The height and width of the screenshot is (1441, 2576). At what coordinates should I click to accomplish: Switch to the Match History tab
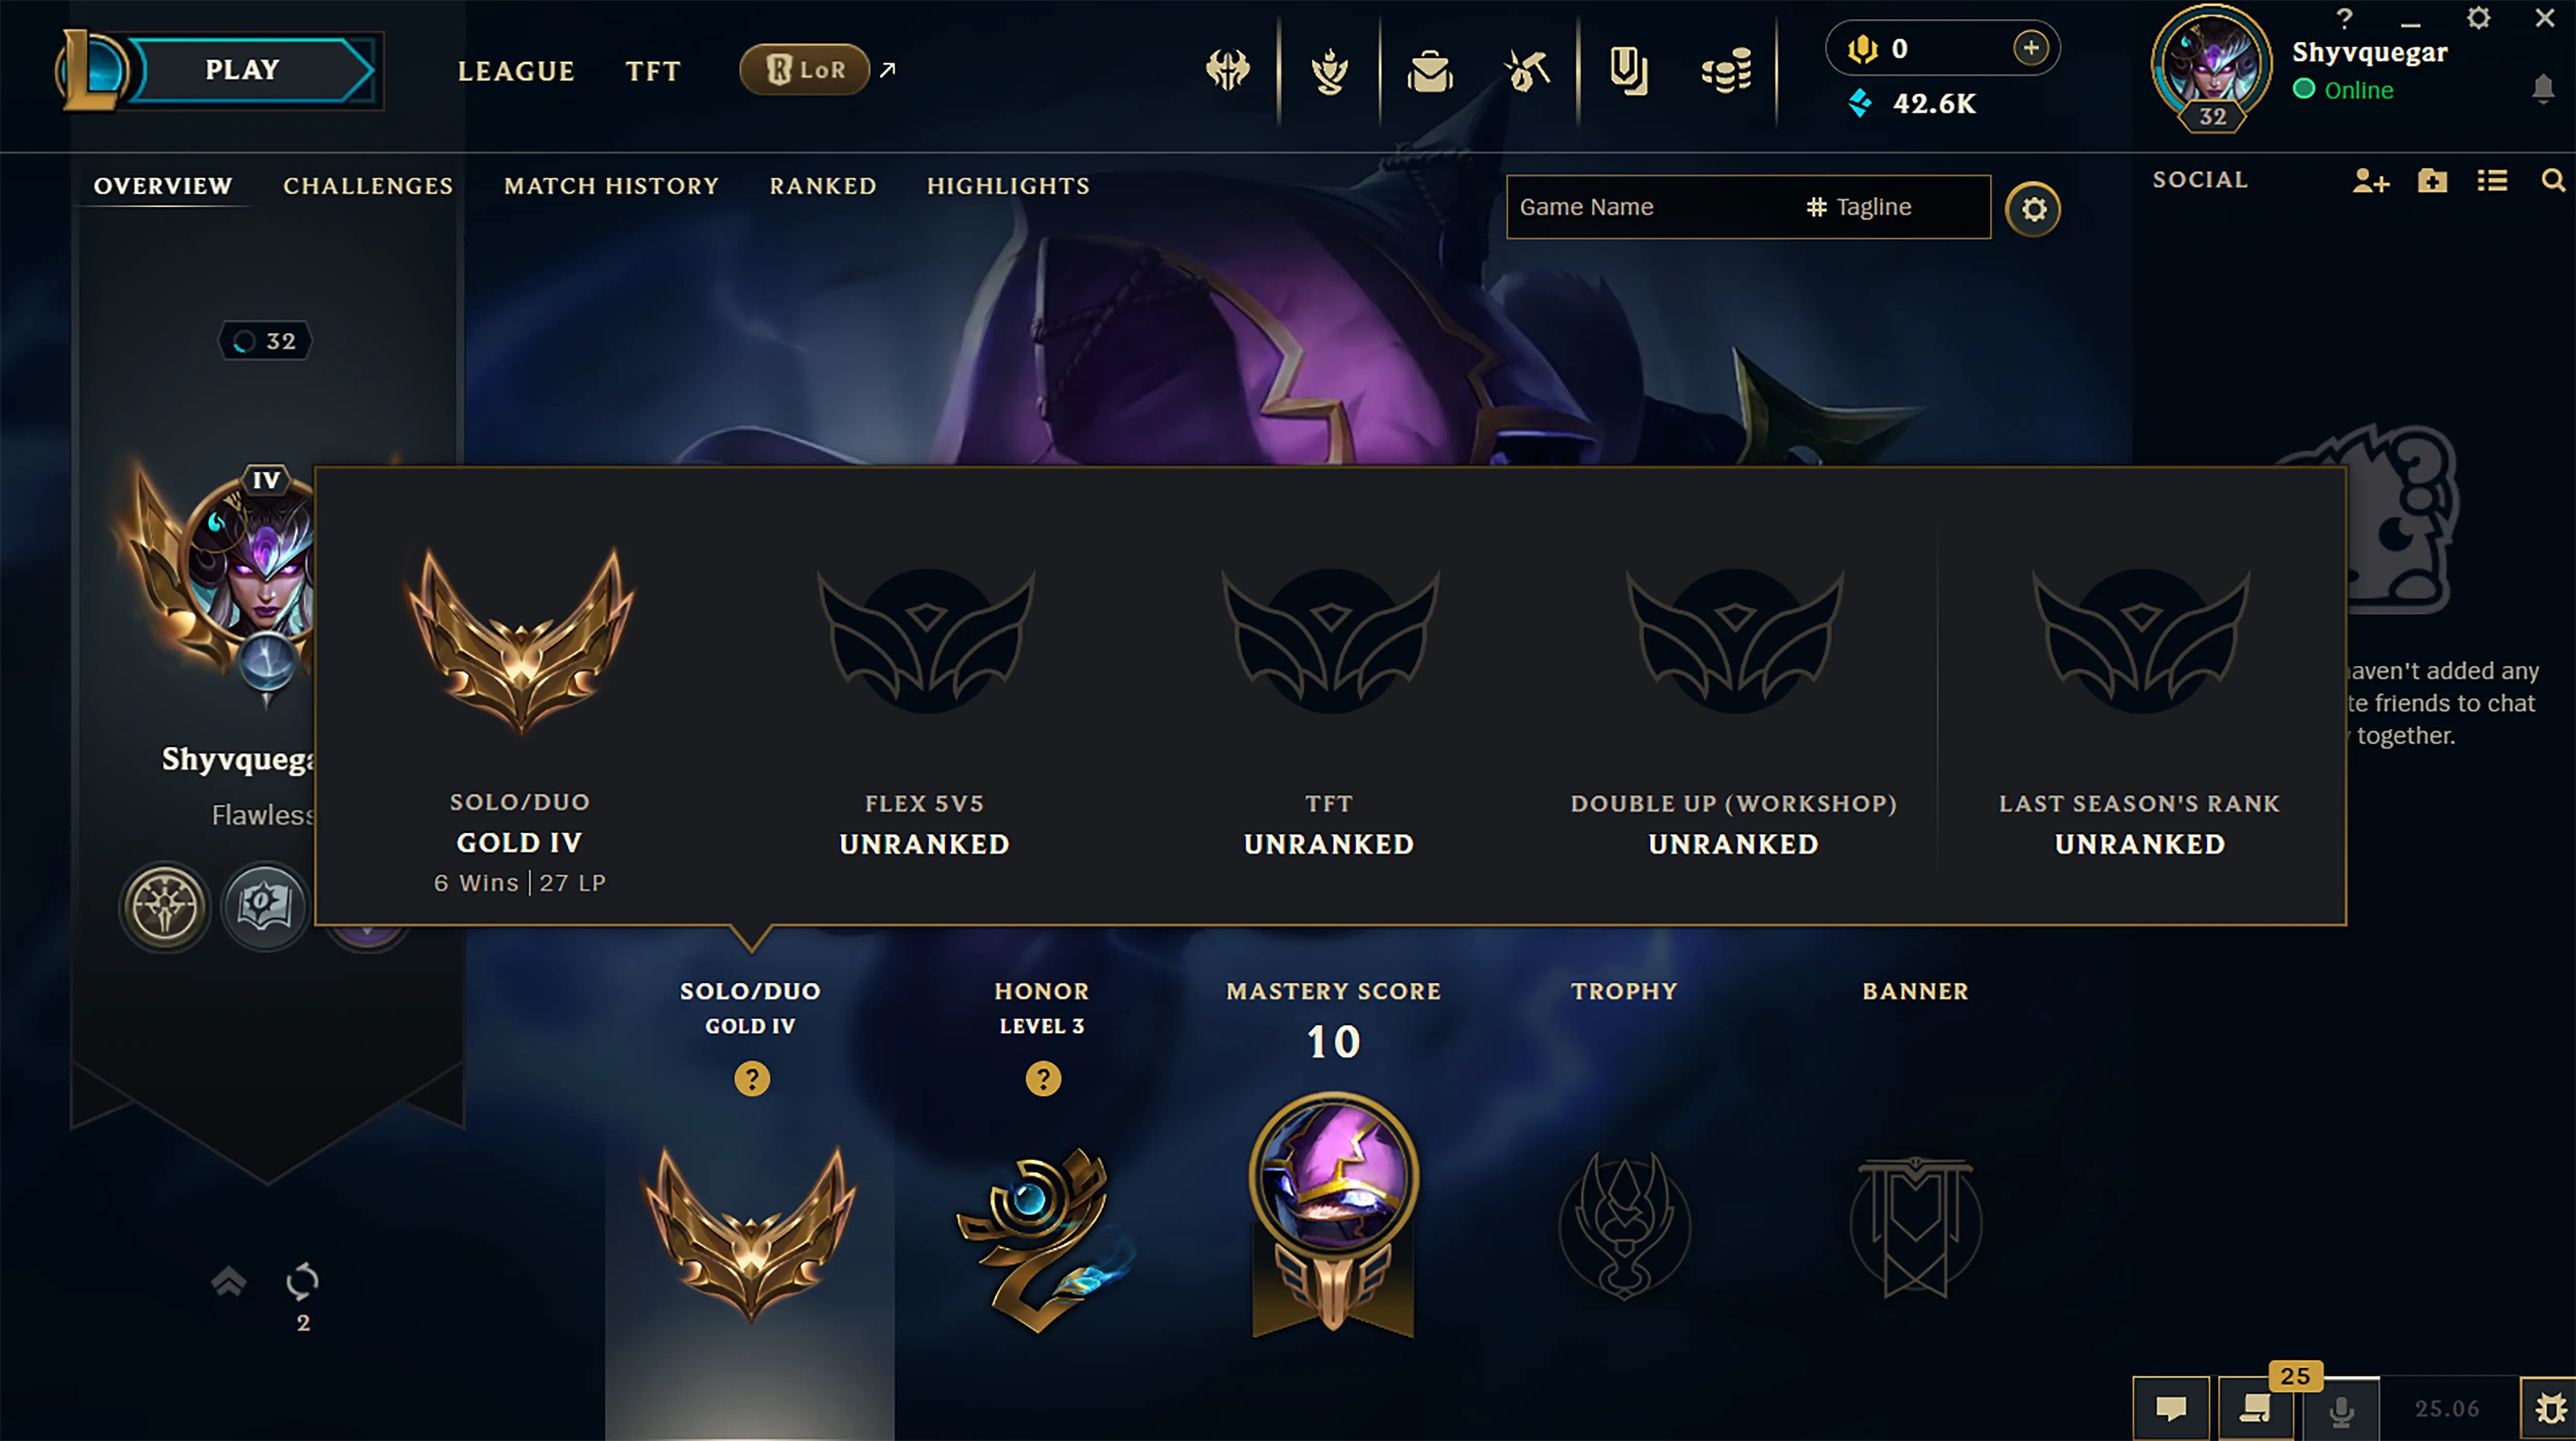coord(611,186)
